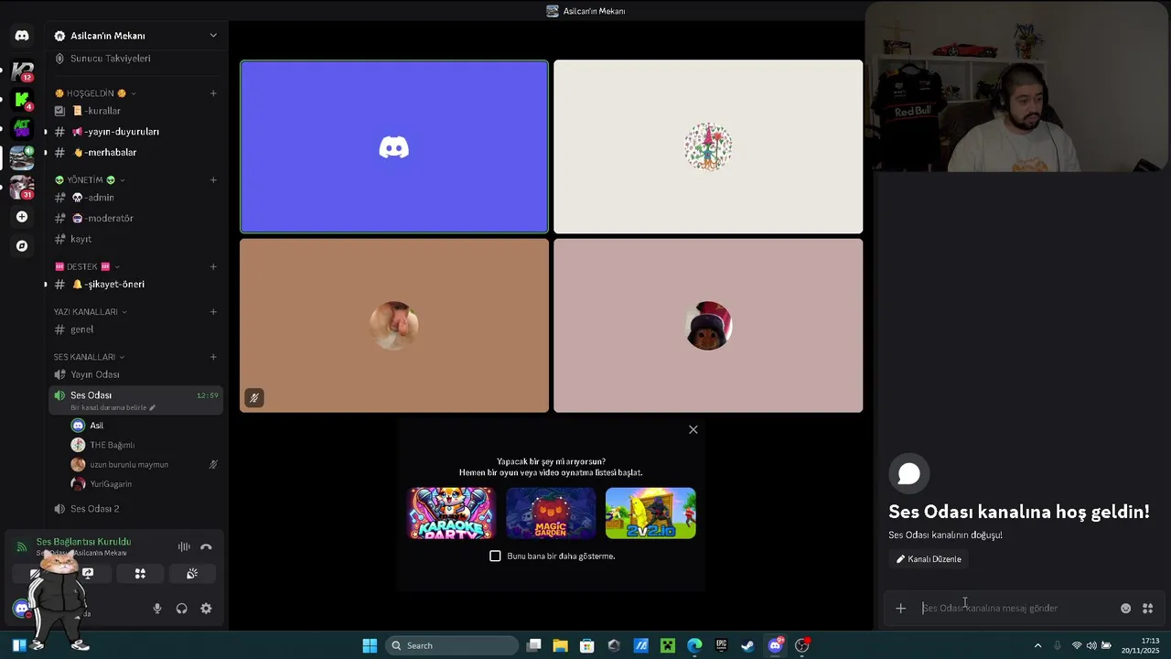The height and width of the screenshot is (659, 1171).
Task: Add channel to YAZI KANALLARI category
Action: coord(213,312)
